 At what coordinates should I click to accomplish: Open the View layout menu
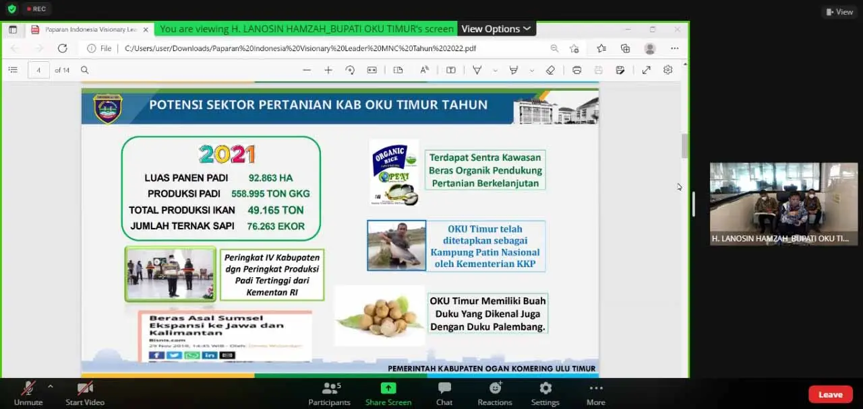click(839, 11)
